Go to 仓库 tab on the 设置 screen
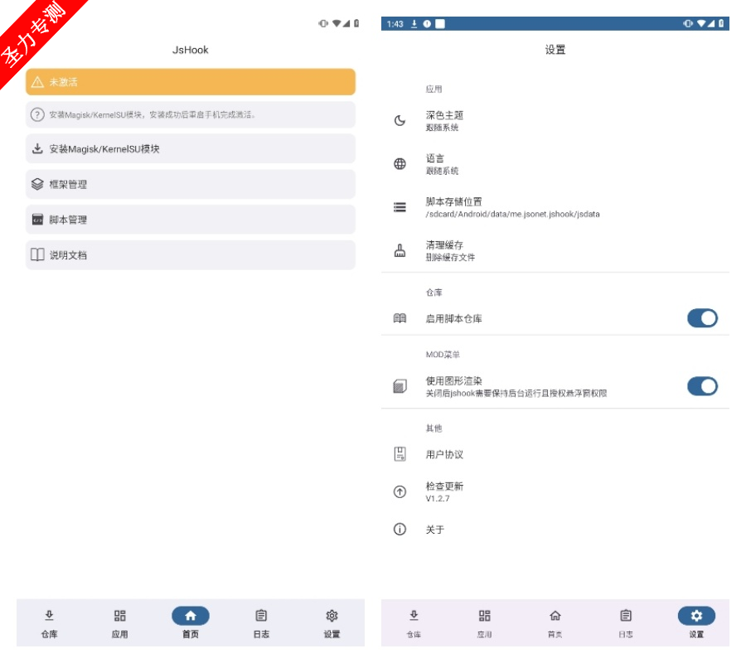This screenshot has height=663, width=746. [414, 623]
